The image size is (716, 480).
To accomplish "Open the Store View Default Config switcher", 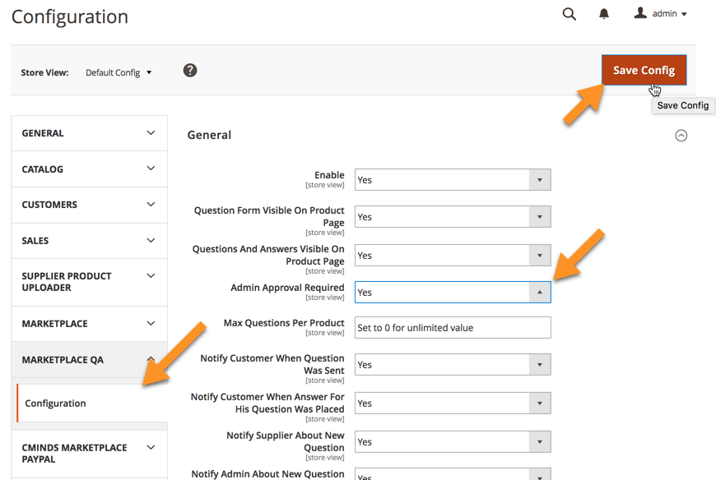I will tap(119, 72).
